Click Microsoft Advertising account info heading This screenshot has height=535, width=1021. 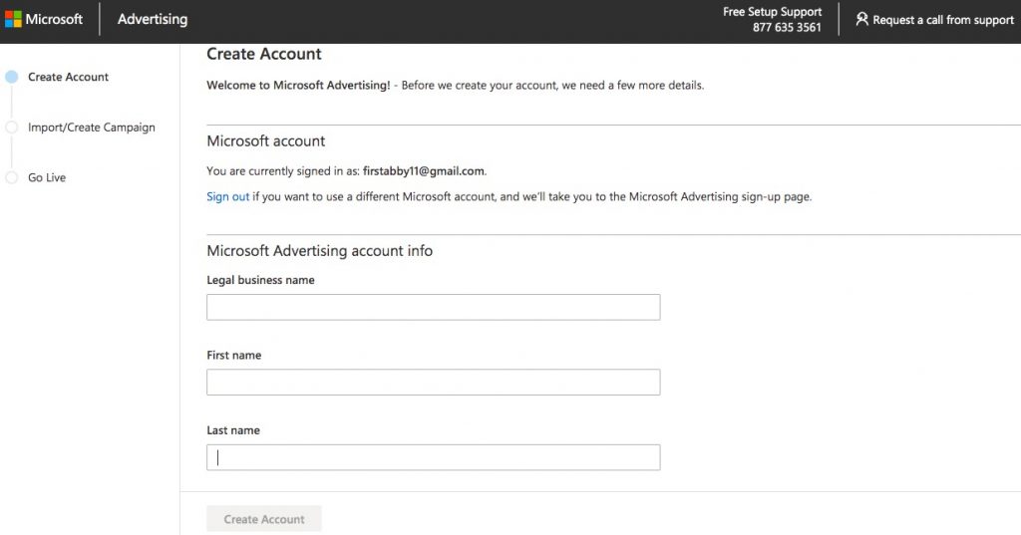[320, 251]
